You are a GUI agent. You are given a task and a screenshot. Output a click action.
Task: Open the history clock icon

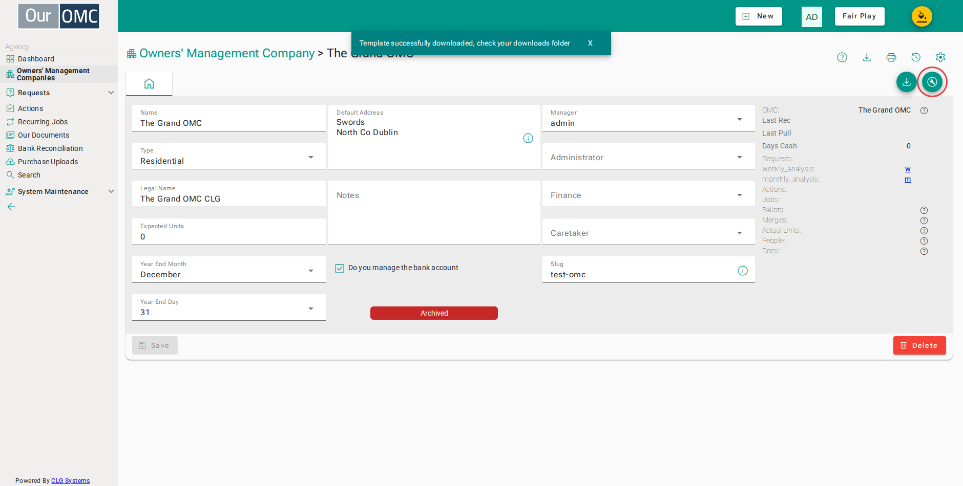coord(916,57)
